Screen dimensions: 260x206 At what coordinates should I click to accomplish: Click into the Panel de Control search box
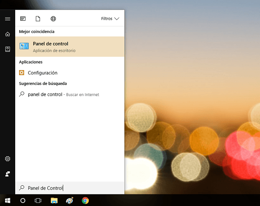coord(70,188)
